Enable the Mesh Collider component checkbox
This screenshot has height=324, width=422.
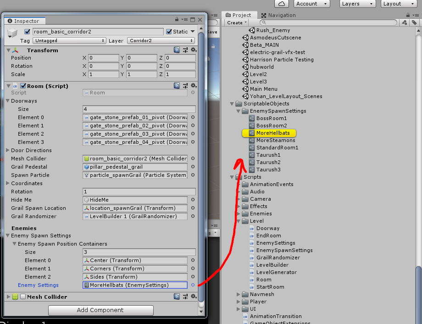pos(23,297)
